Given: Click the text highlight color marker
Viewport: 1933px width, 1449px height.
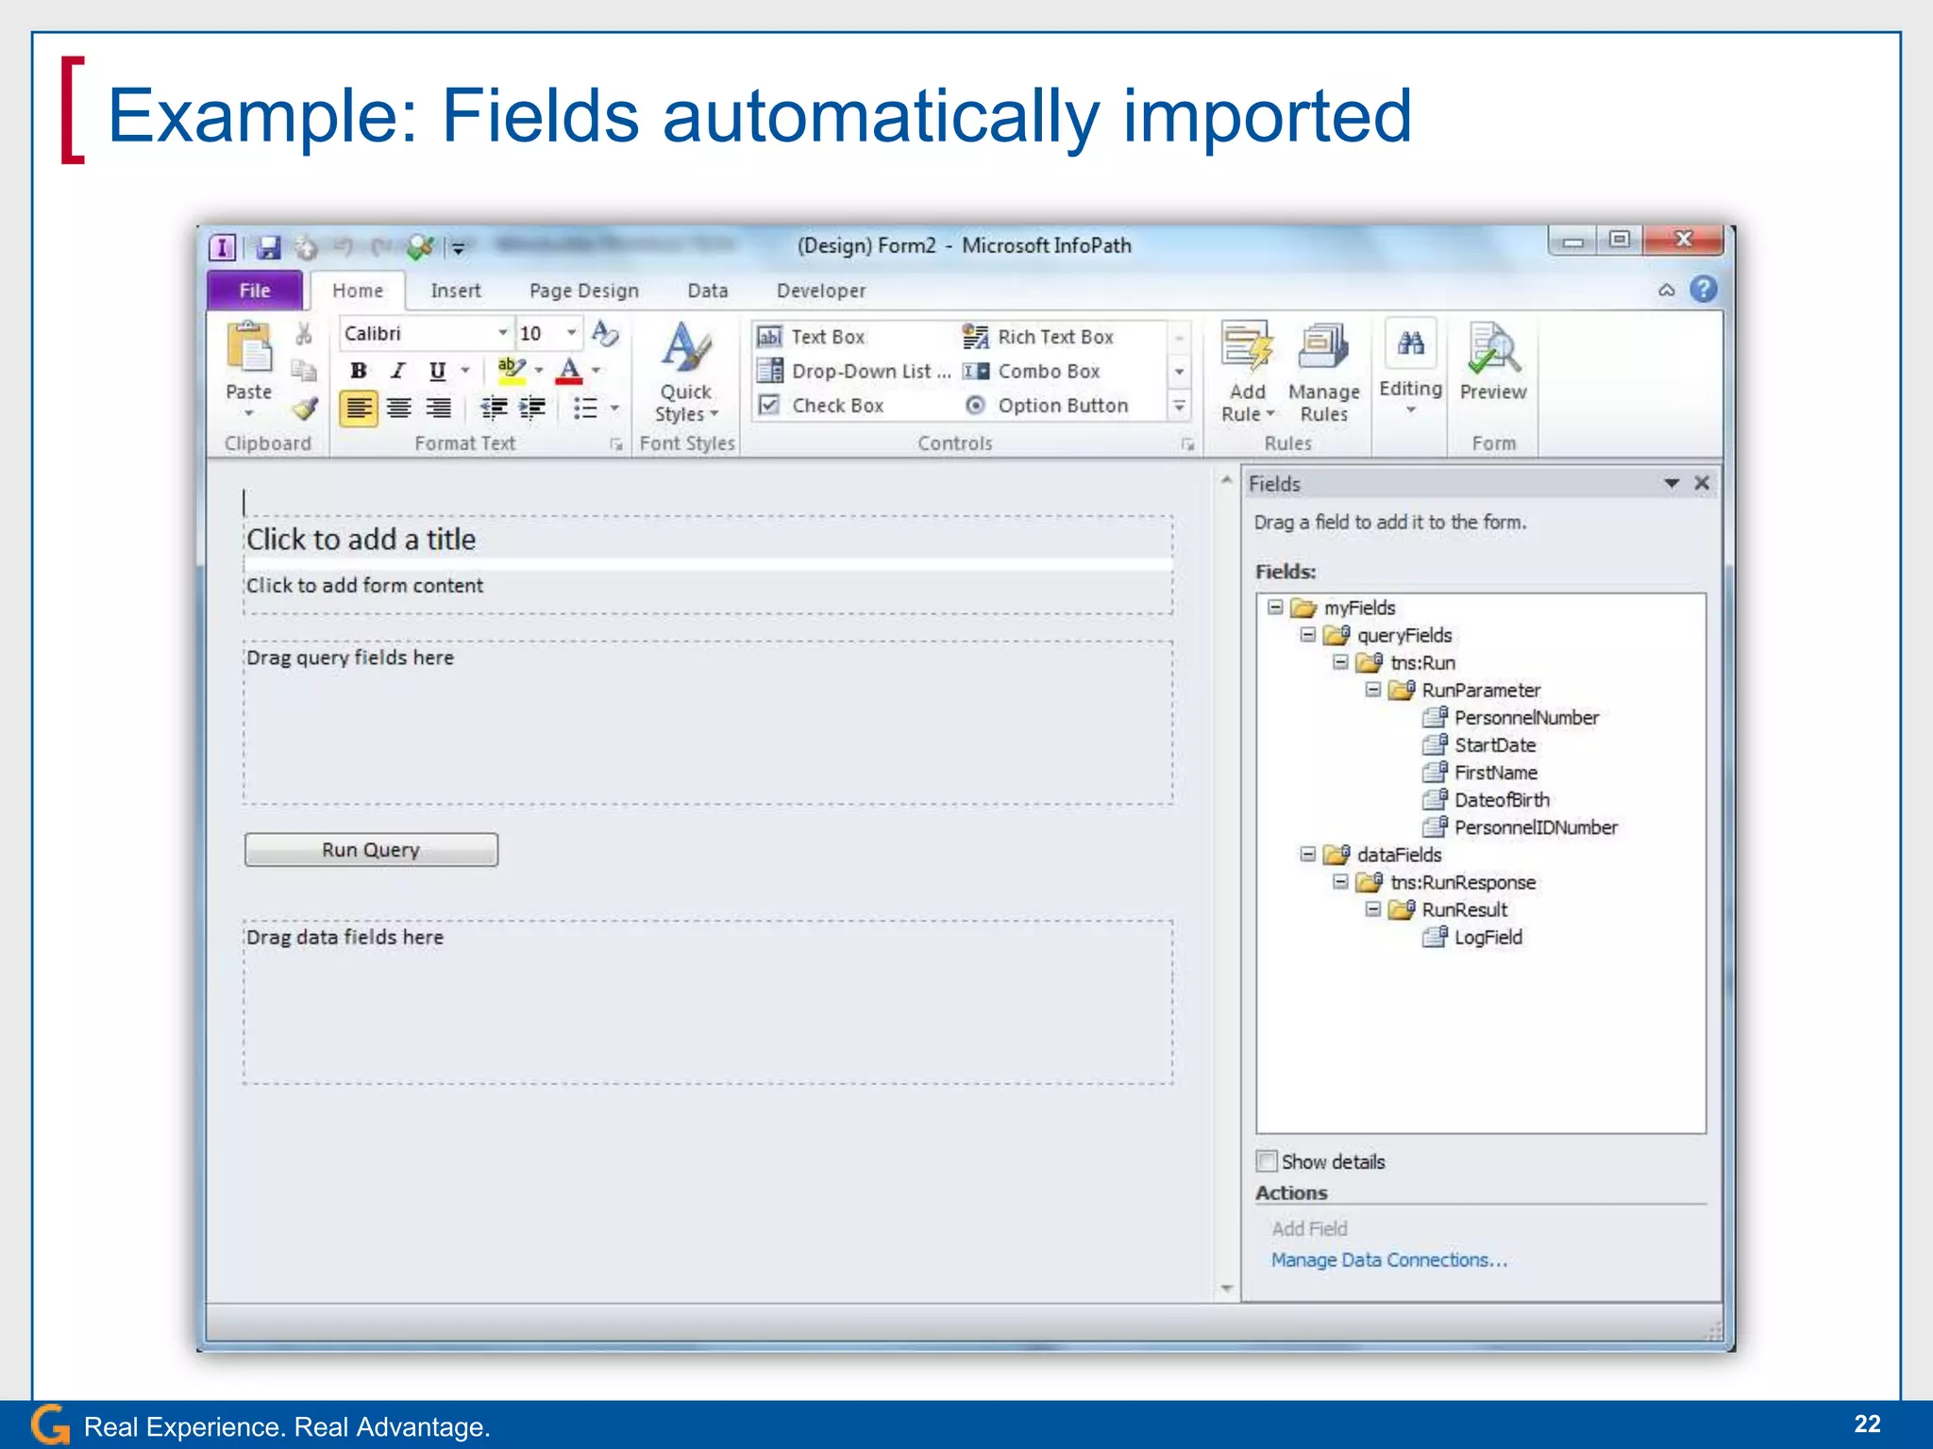Looking at the screenshot, I should click(511, 371).
